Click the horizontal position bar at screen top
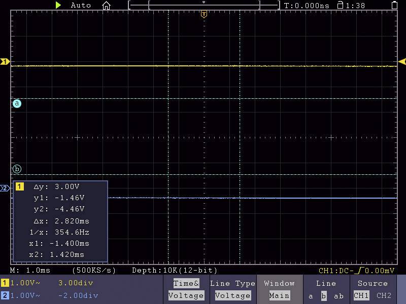The width and height of the screenshot is (406, 304). pos(203,5)
